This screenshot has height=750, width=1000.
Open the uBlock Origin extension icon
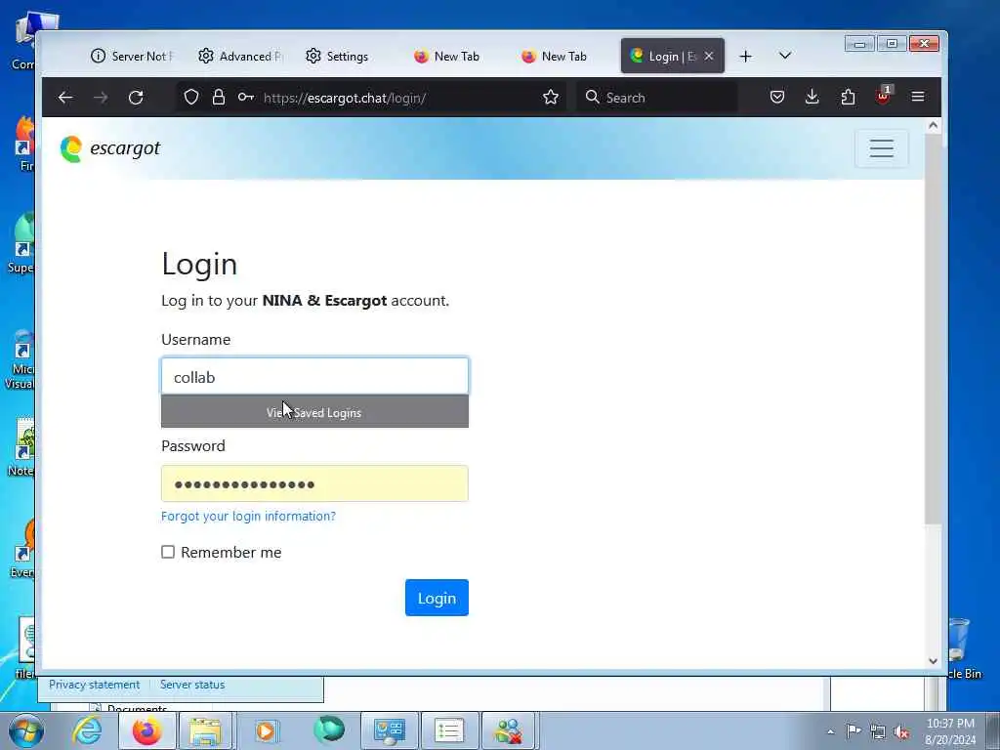883,96
